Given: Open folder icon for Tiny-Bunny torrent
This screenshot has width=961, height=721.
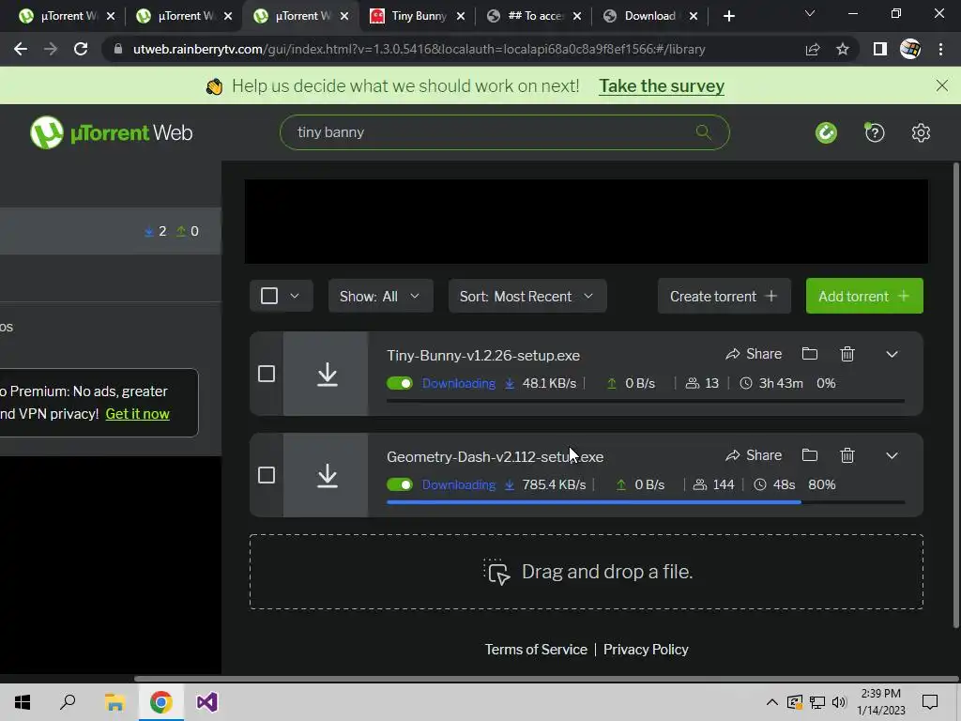Looking at the screenshot, I should tap(810, 354).
